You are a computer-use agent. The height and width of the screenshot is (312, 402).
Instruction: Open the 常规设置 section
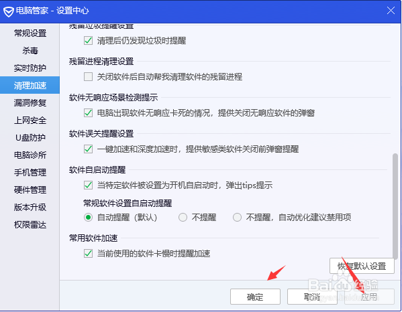click(x=30, y=33)
